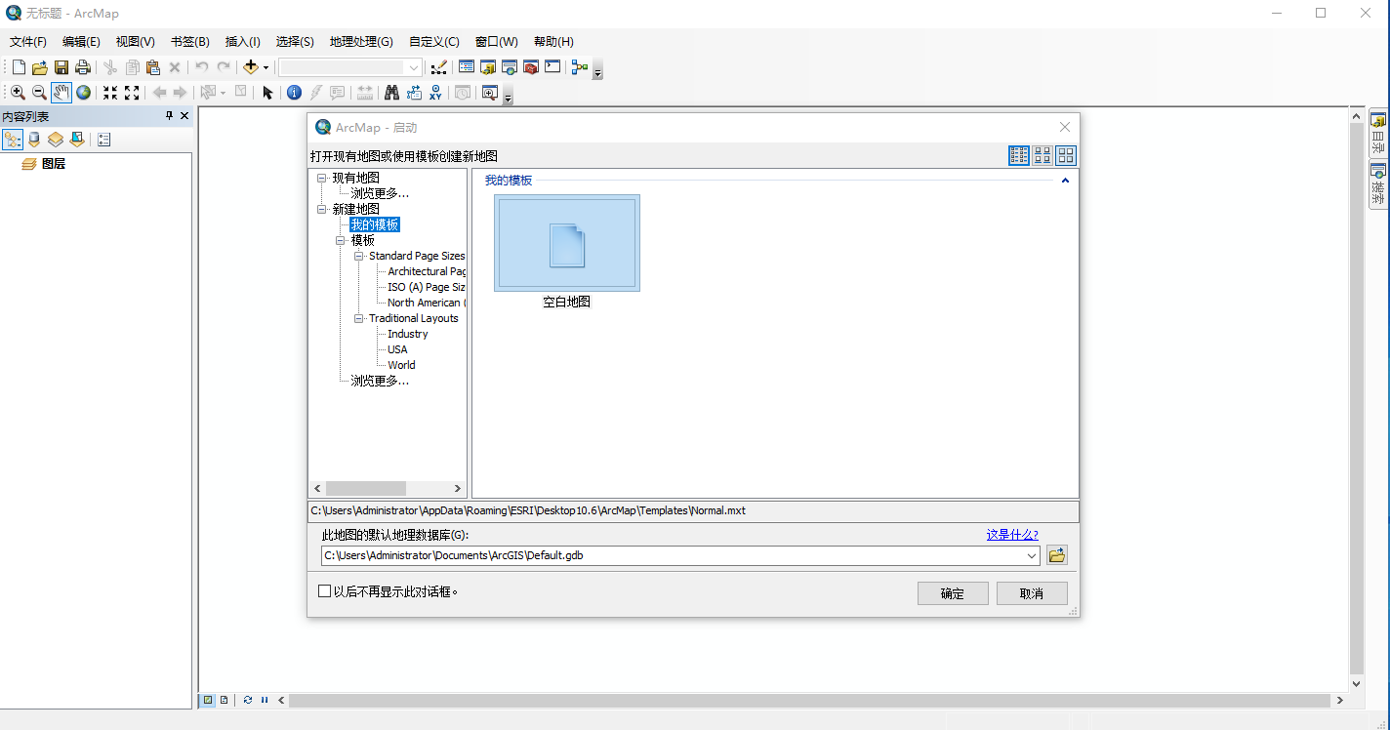The width and height of the screenshot is (1390, 730).
Task: Click the Full Extent globe icon
Action: click(x=84, y=92)
